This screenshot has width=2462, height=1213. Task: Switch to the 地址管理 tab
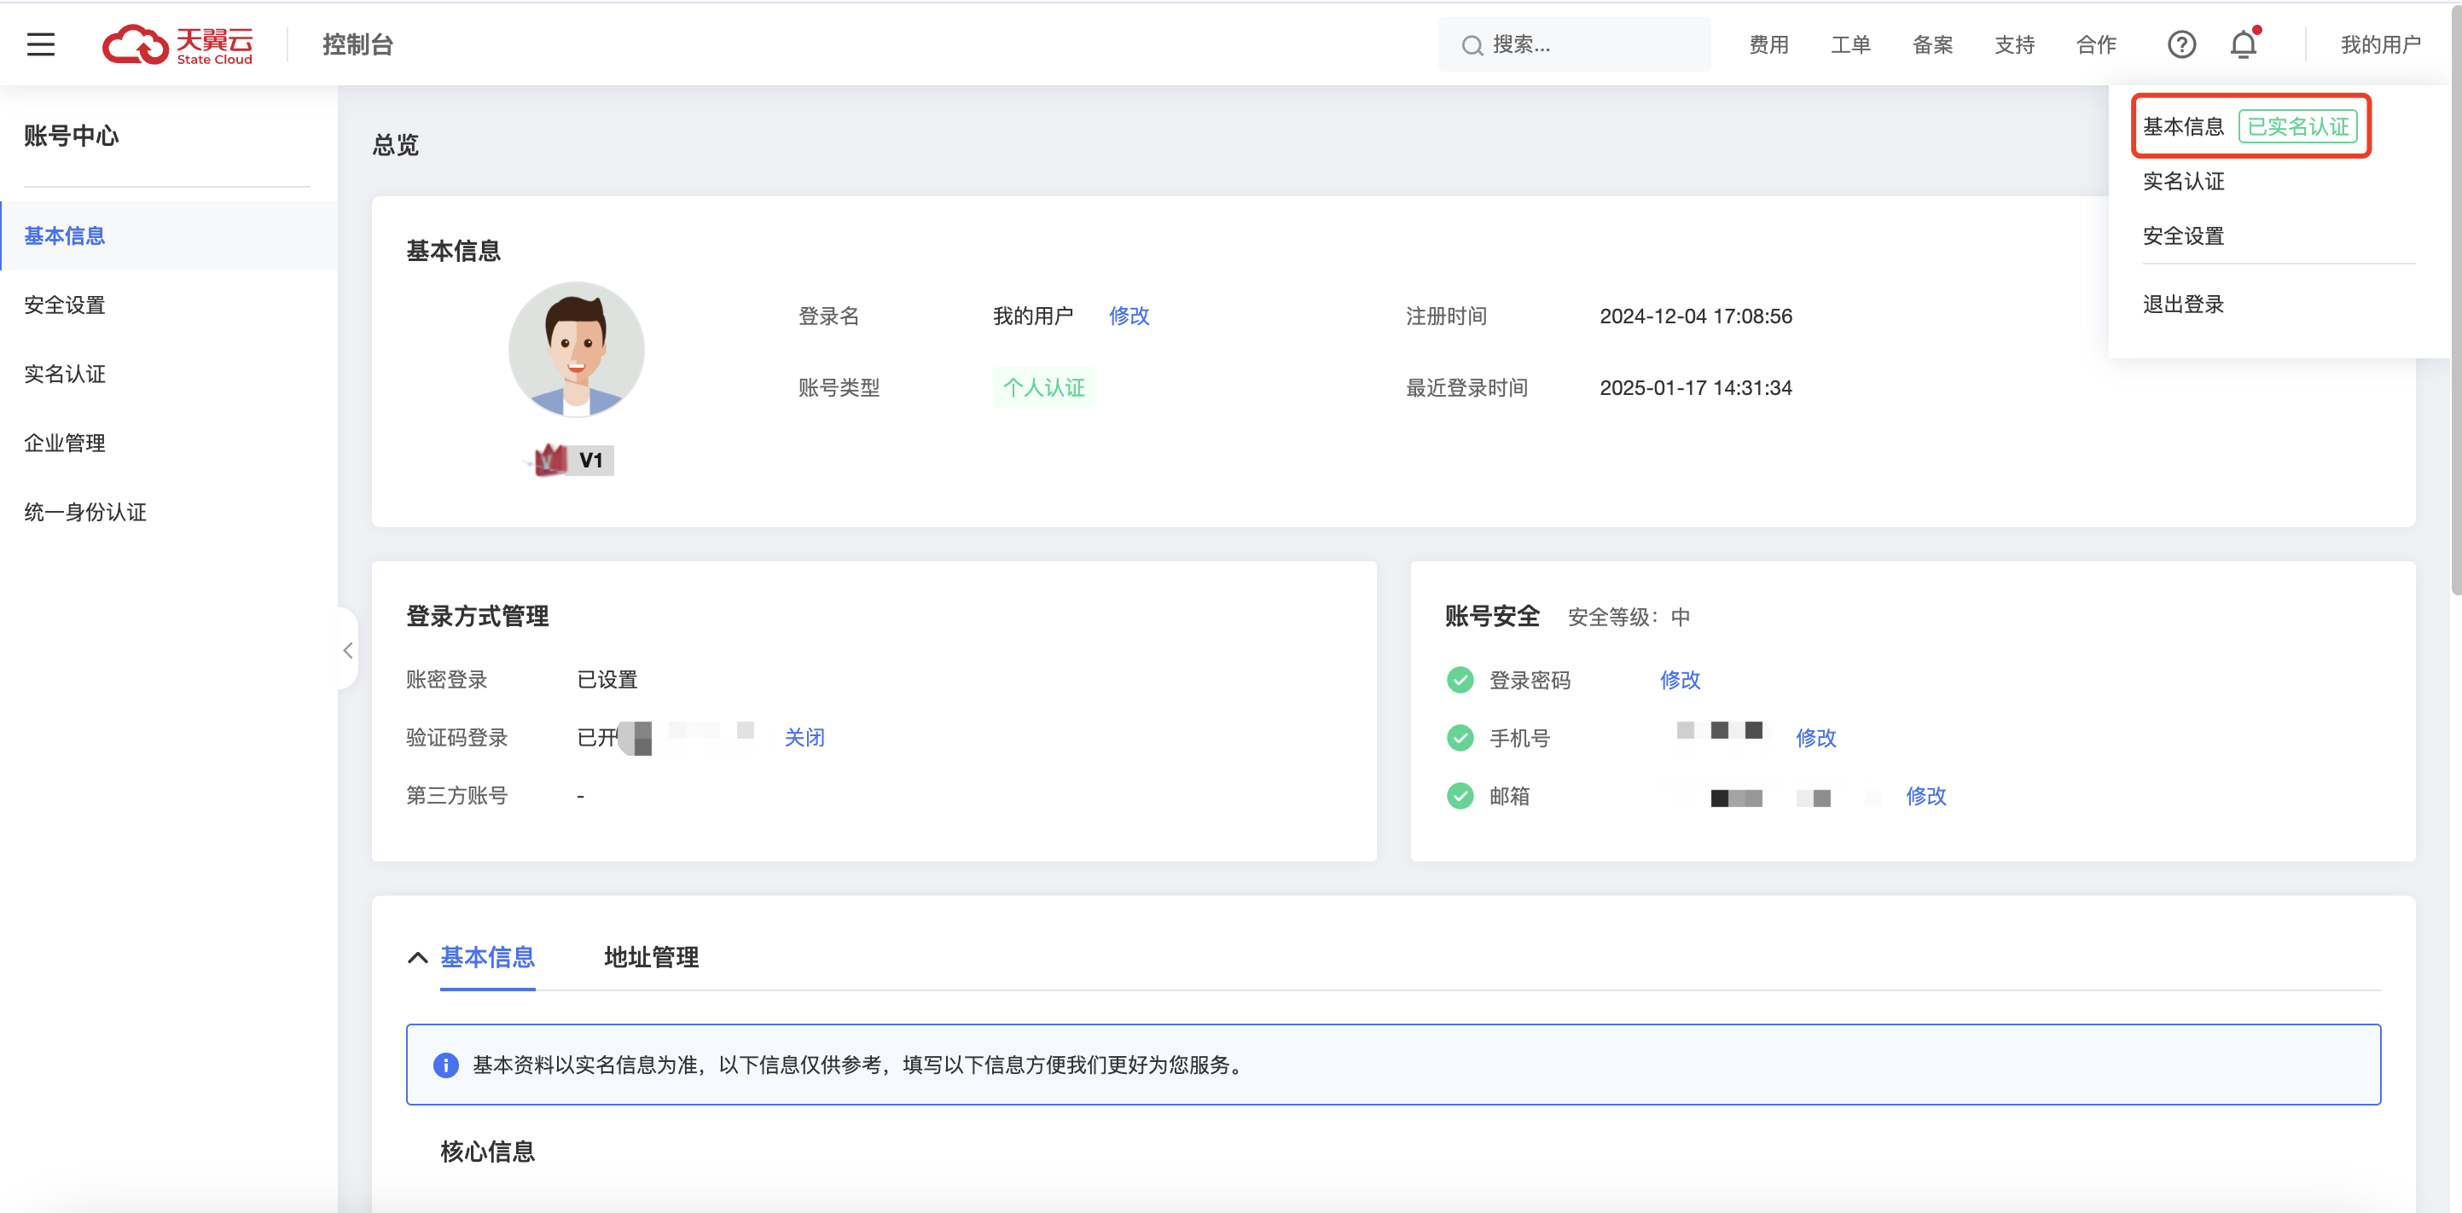coord(651,957)
